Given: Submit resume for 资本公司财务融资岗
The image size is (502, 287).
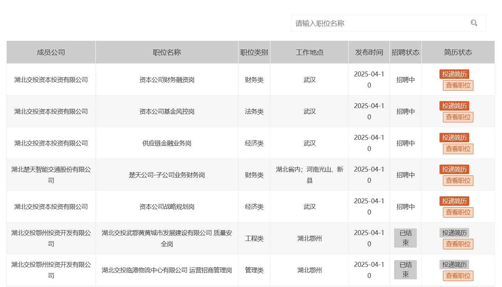Looking at the screenshot, I should [x=454, y=74].
